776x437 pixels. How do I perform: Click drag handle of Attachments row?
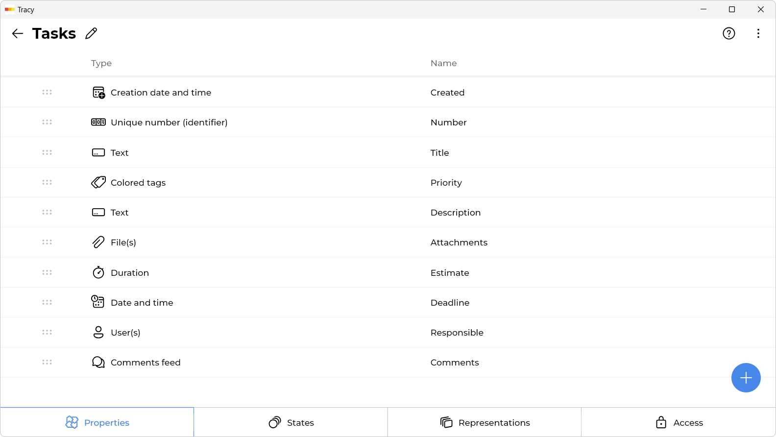[47, 242]
